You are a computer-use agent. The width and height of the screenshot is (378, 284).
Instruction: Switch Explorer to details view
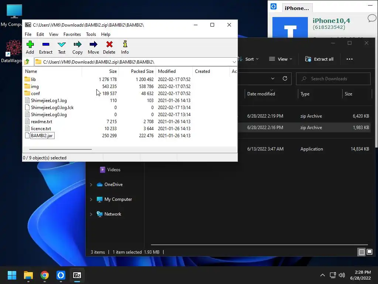click(x=362, y=252)
